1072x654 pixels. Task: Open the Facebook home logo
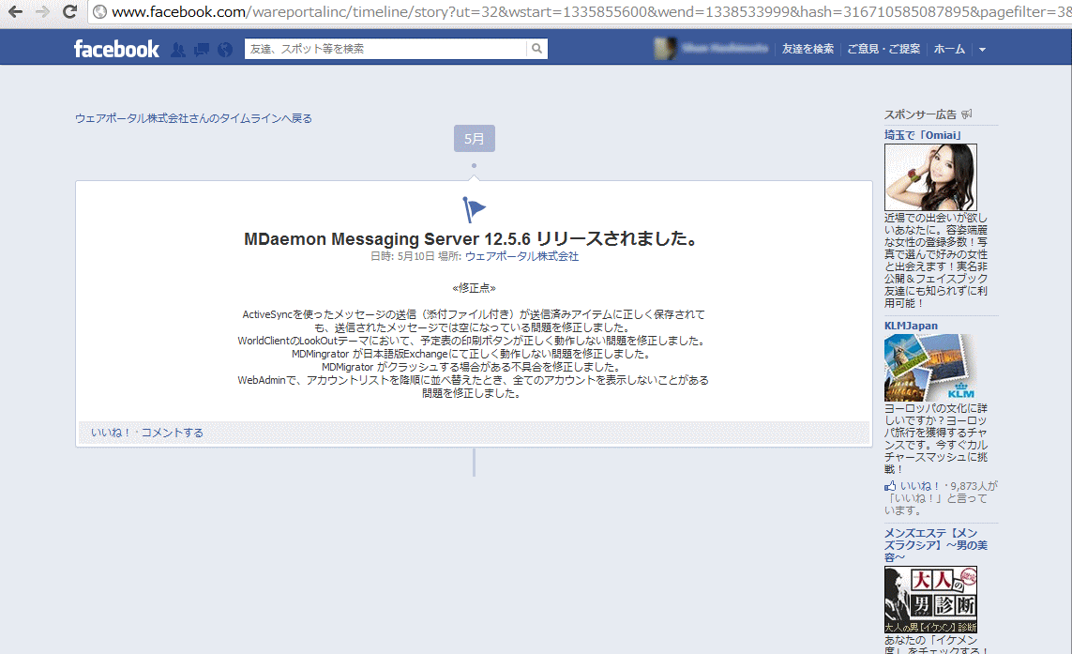(116, 49)
